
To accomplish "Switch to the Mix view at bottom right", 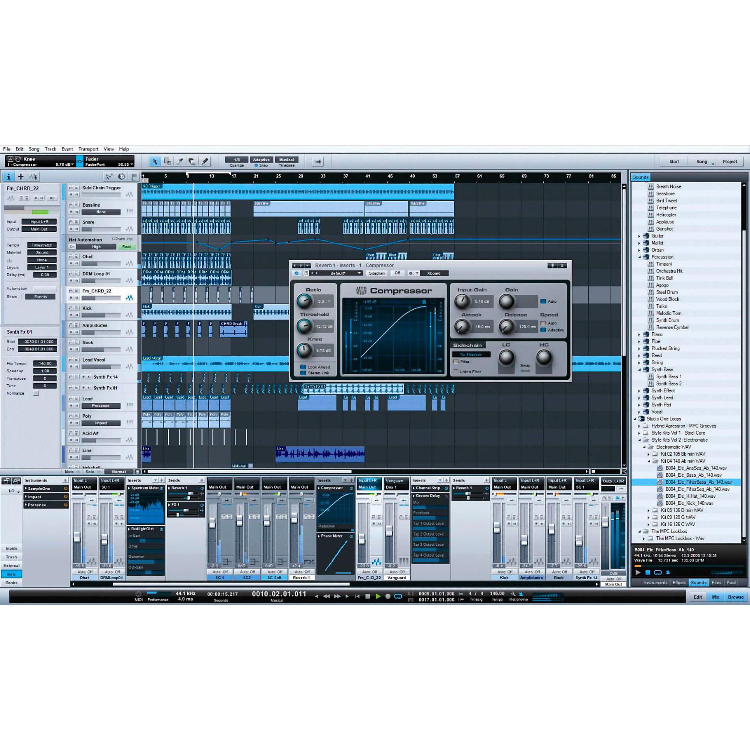I will [x=715, y=597].
